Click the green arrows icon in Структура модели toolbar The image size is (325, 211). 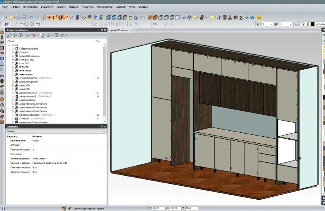(15, 35)
